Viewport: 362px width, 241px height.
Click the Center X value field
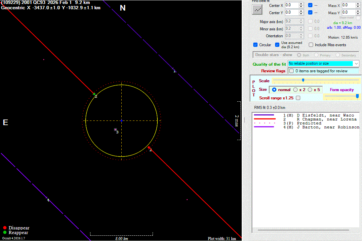point(291,5)
